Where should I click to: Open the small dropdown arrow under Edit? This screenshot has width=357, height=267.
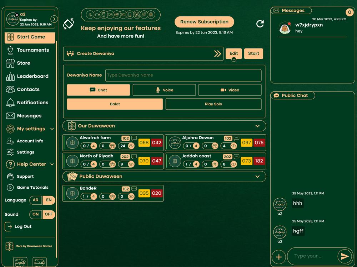click(234, 59)
